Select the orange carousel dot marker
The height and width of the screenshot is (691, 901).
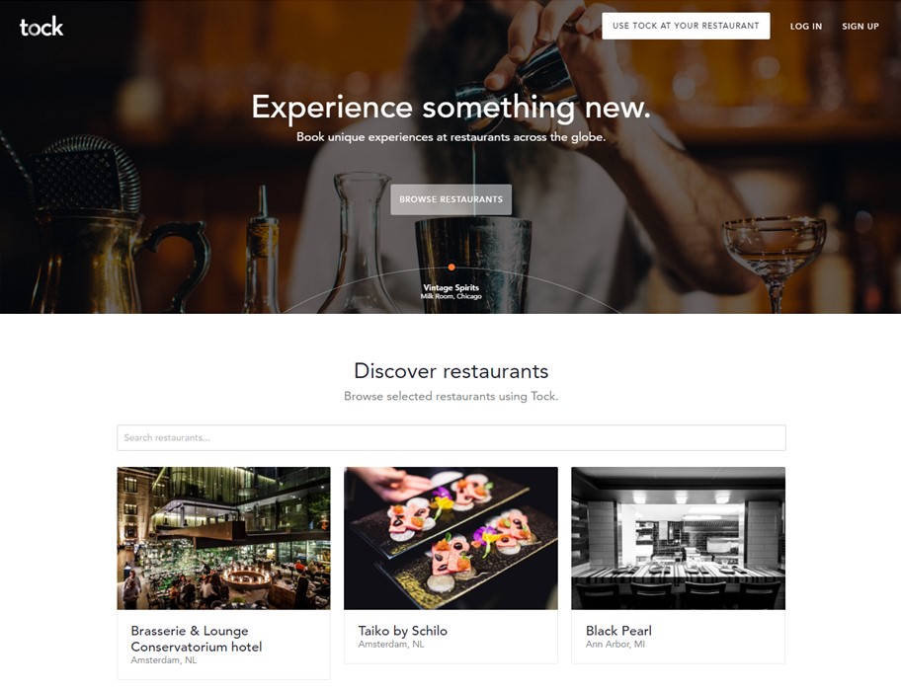click(451, 267)
